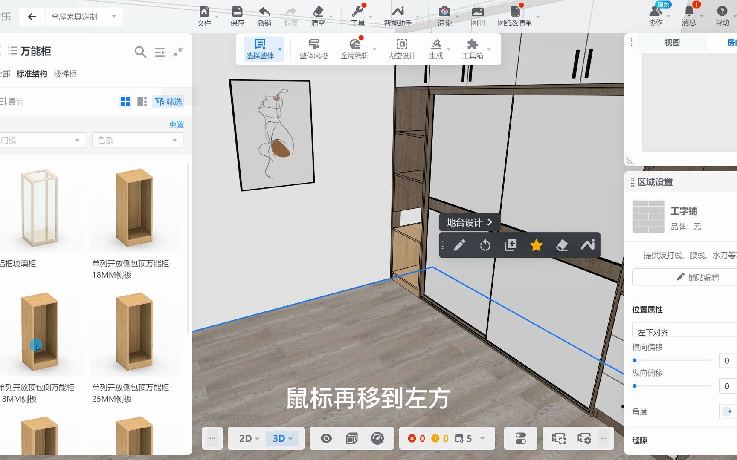Click the bottom-left ellipsis more button
The height and width of the screenshot is (460, 737).
coord(212,438)
